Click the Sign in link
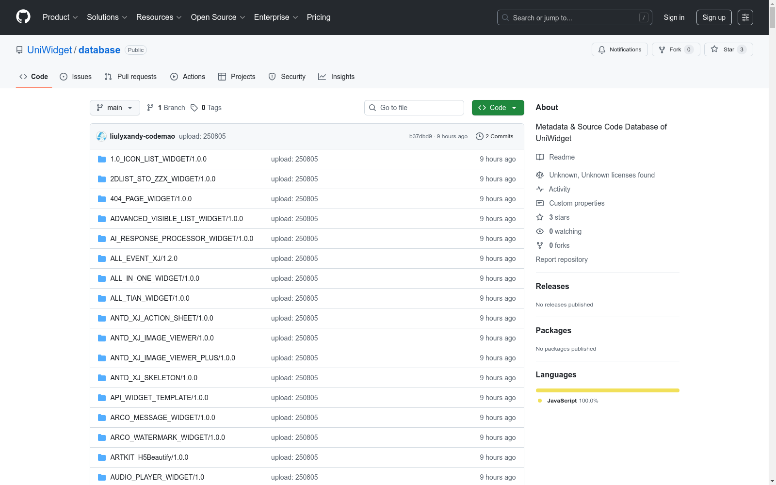This screenshot has height=485, width=776. 674,17
